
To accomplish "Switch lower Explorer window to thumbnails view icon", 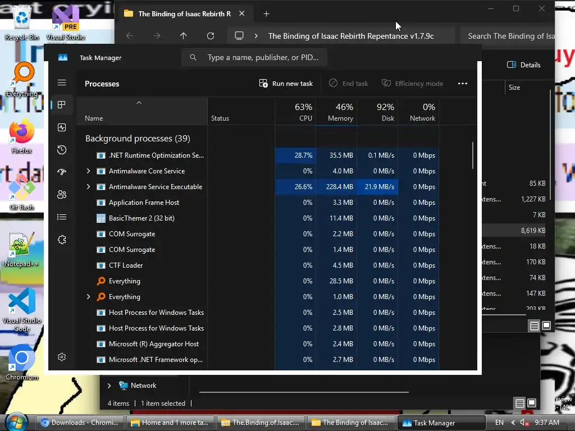I will pos(532,403).
